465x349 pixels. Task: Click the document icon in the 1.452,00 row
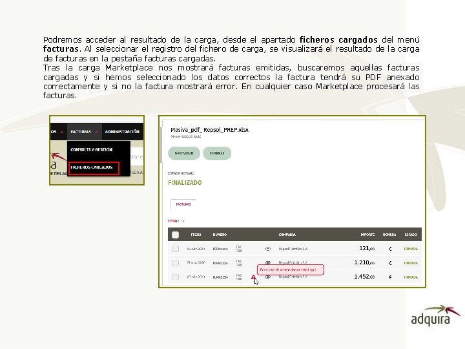[x=268, y=277]
